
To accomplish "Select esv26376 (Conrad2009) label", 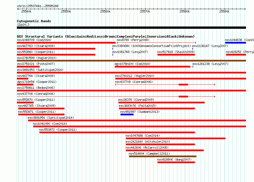I will click(x=136, y=100).
